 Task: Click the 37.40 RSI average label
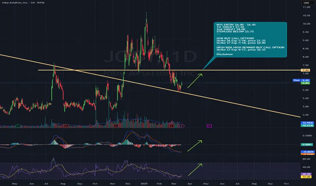[x=306, y=177]
